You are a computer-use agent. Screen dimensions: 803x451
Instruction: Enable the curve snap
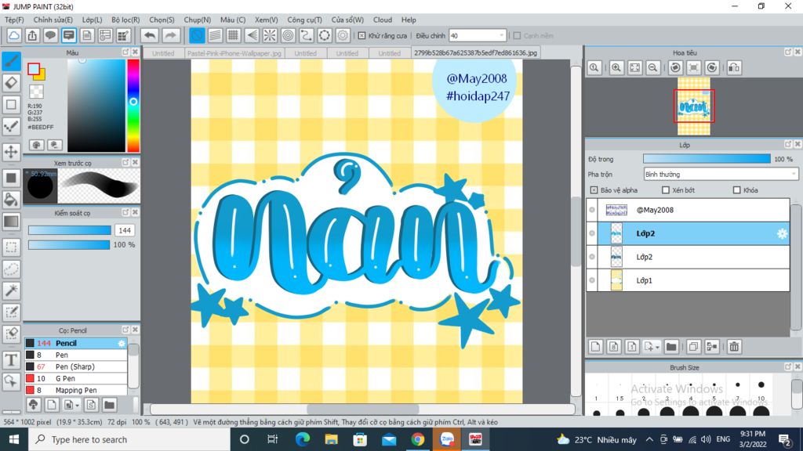coord(307,35)
